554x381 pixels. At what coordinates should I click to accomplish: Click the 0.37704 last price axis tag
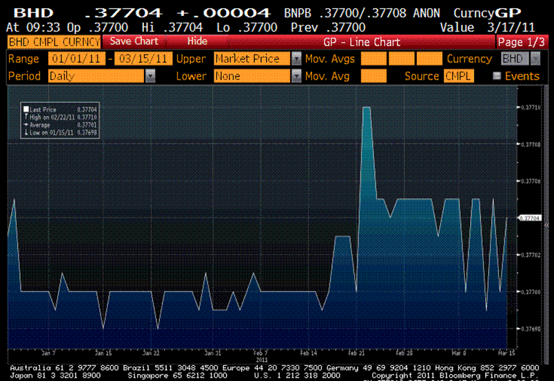[x=533, y=218]
